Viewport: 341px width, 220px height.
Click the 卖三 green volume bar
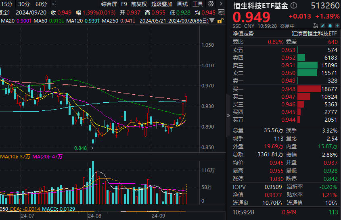coord(307,65)
